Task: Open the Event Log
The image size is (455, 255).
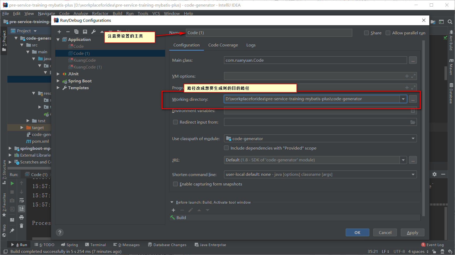Action: tap(432, 245)
